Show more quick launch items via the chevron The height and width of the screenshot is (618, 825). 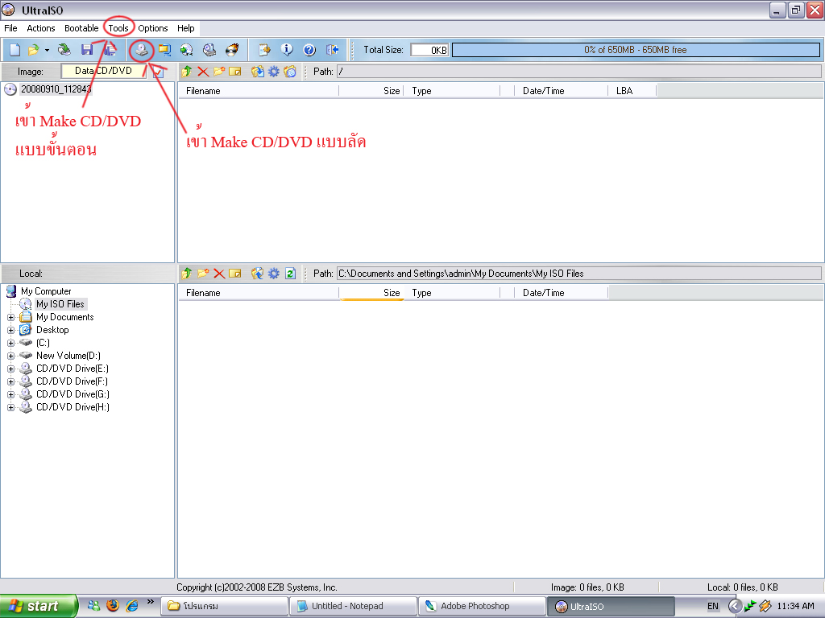(x=151, y=602)
